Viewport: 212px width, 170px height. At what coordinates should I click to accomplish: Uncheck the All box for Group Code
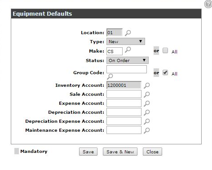pyautogui.click(x=165, y=72)
